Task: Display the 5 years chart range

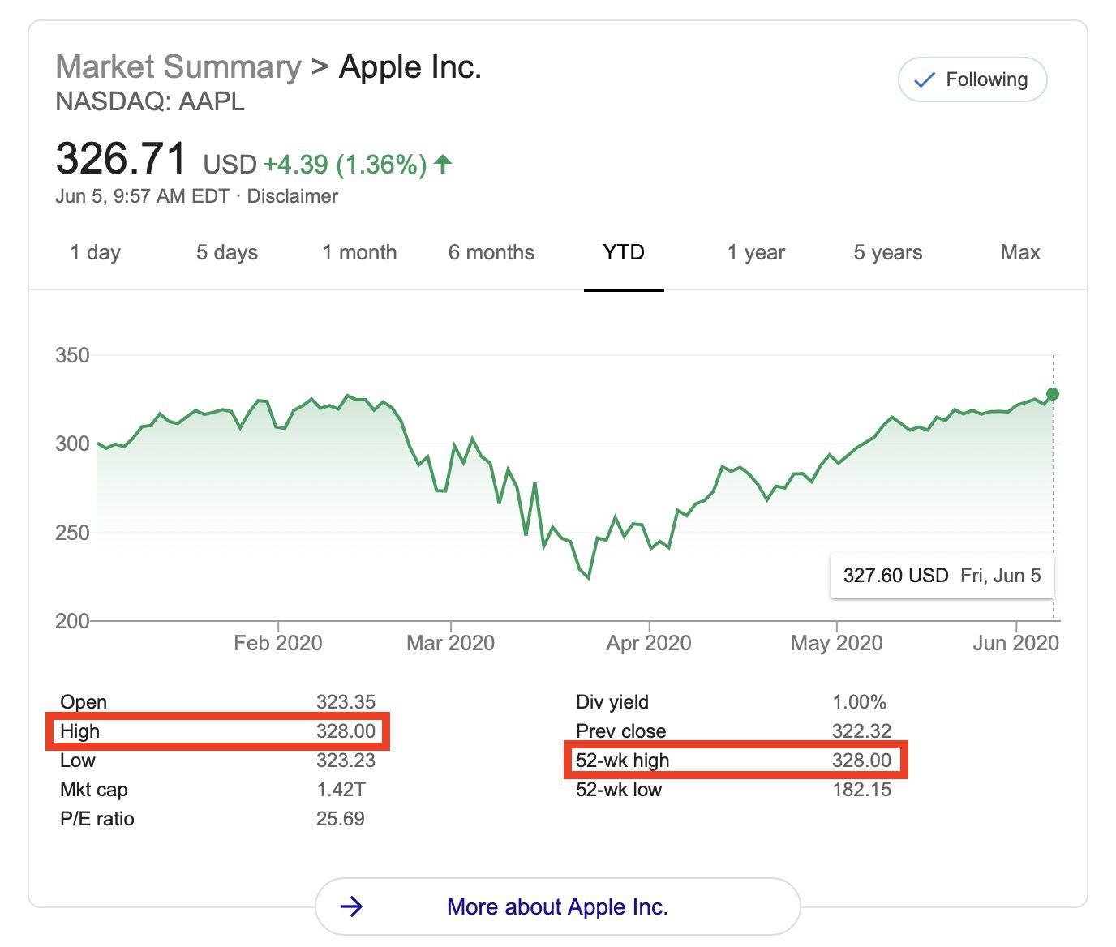Action: pos(887,252)
